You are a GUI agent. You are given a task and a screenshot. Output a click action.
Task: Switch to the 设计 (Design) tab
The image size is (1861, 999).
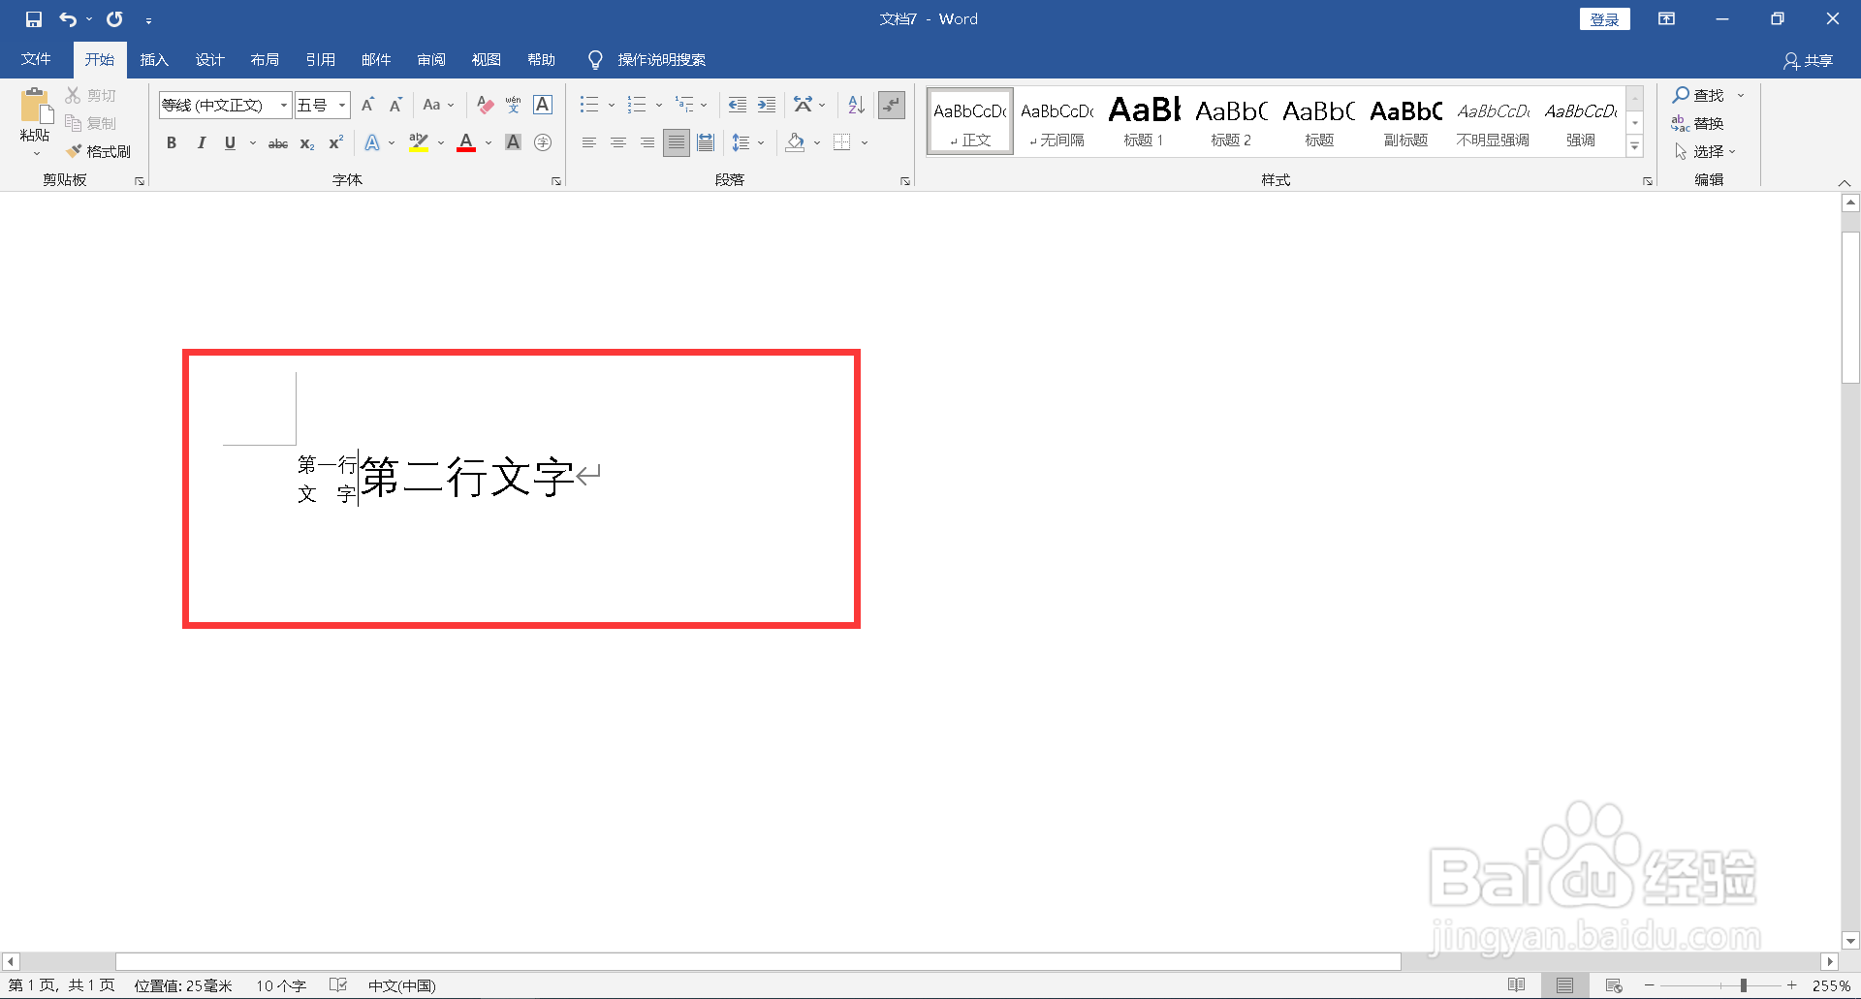pyautogui.click(x=209, y=59)
